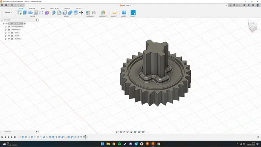Open File Explorer from the taskbar
This screenshot has width=261, height=147.
point(108,144)
